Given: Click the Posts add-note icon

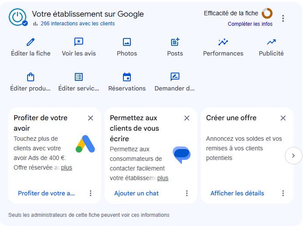Looking at the screenshot, I should (175, 42).
